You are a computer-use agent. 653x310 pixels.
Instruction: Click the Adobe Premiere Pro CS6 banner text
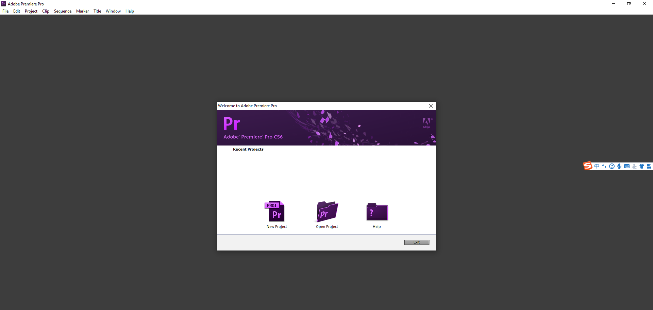tap(253, 137)
